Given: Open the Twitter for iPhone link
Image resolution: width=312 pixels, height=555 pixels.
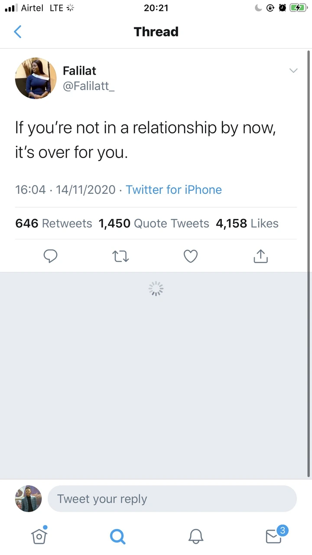Looking at the screenshot, I should 174,189.
